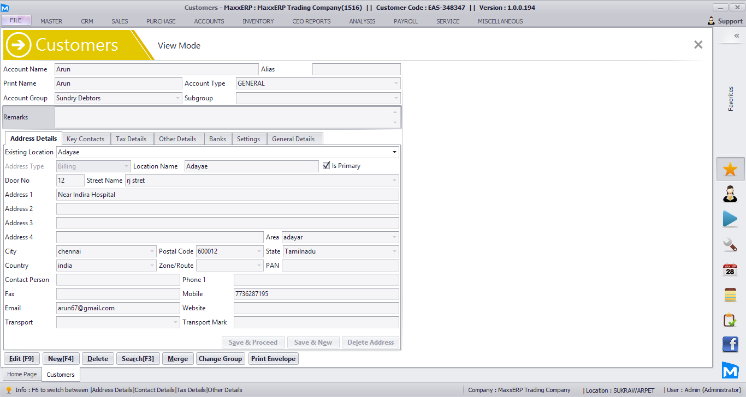Click the Print Envelope button
Screen dimensions: 746x397
coord(273,359)
